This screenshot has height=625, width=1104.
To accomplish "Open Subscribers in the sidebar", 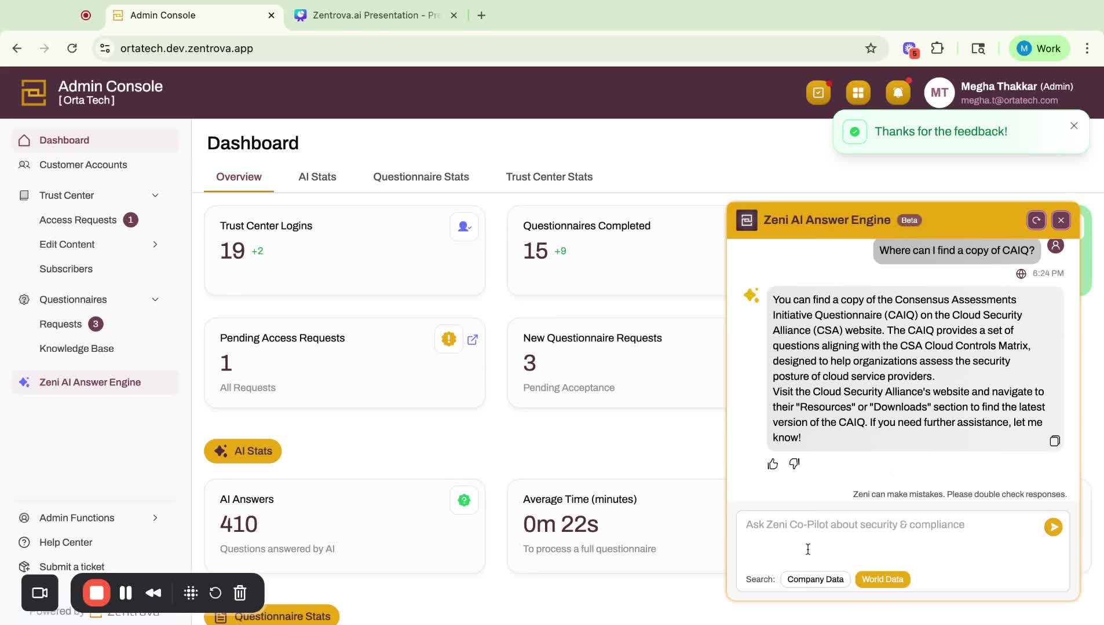I will coord(66,269).
